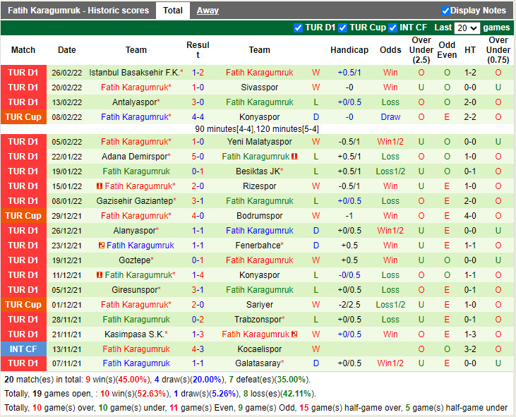Screen dimensions: 516x417
Task: Click Alanyaspor team name
Action: point(134,231)
